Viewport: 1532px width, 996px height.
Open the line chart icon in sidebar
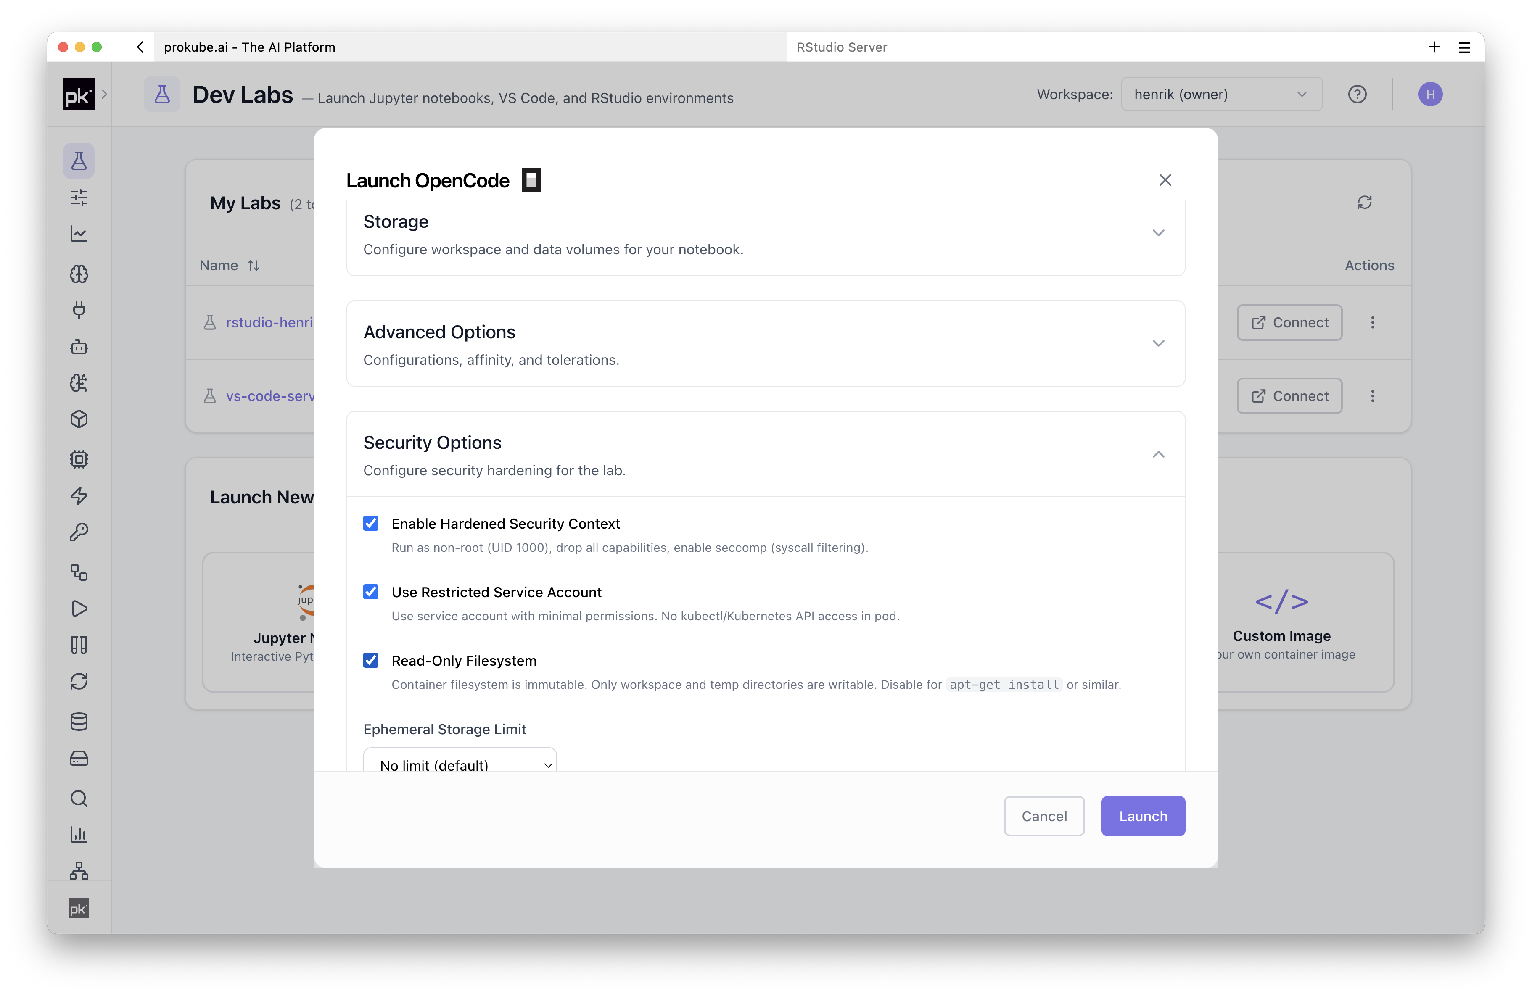point(79,234)
